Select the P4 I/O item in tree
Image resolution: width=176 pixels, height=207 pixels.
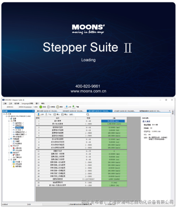pos(18,130)
